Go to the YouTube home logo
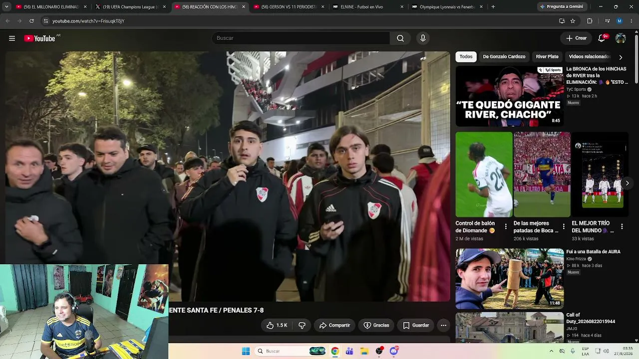Viewport: 639px width, 359px height. click(x=39, y=38)
